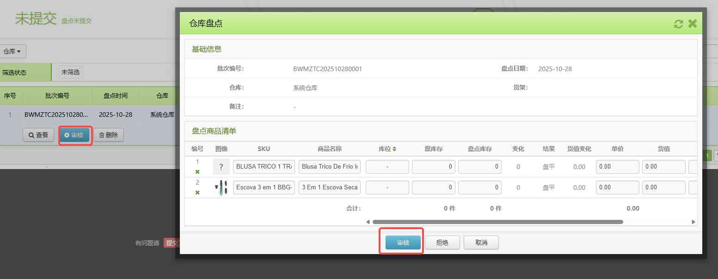Click the 筛选状态 filter label
The height and width of the screenshot is (279, 718).
click(x=15, y=73)
